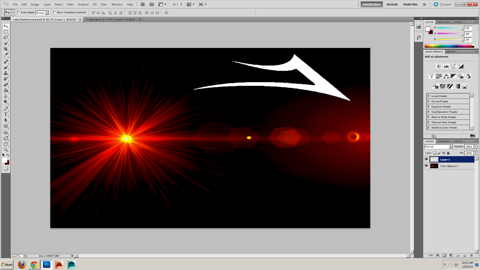Switch to the Channels tab
This screenshot has height=270, width=480.
coord(444,141)
